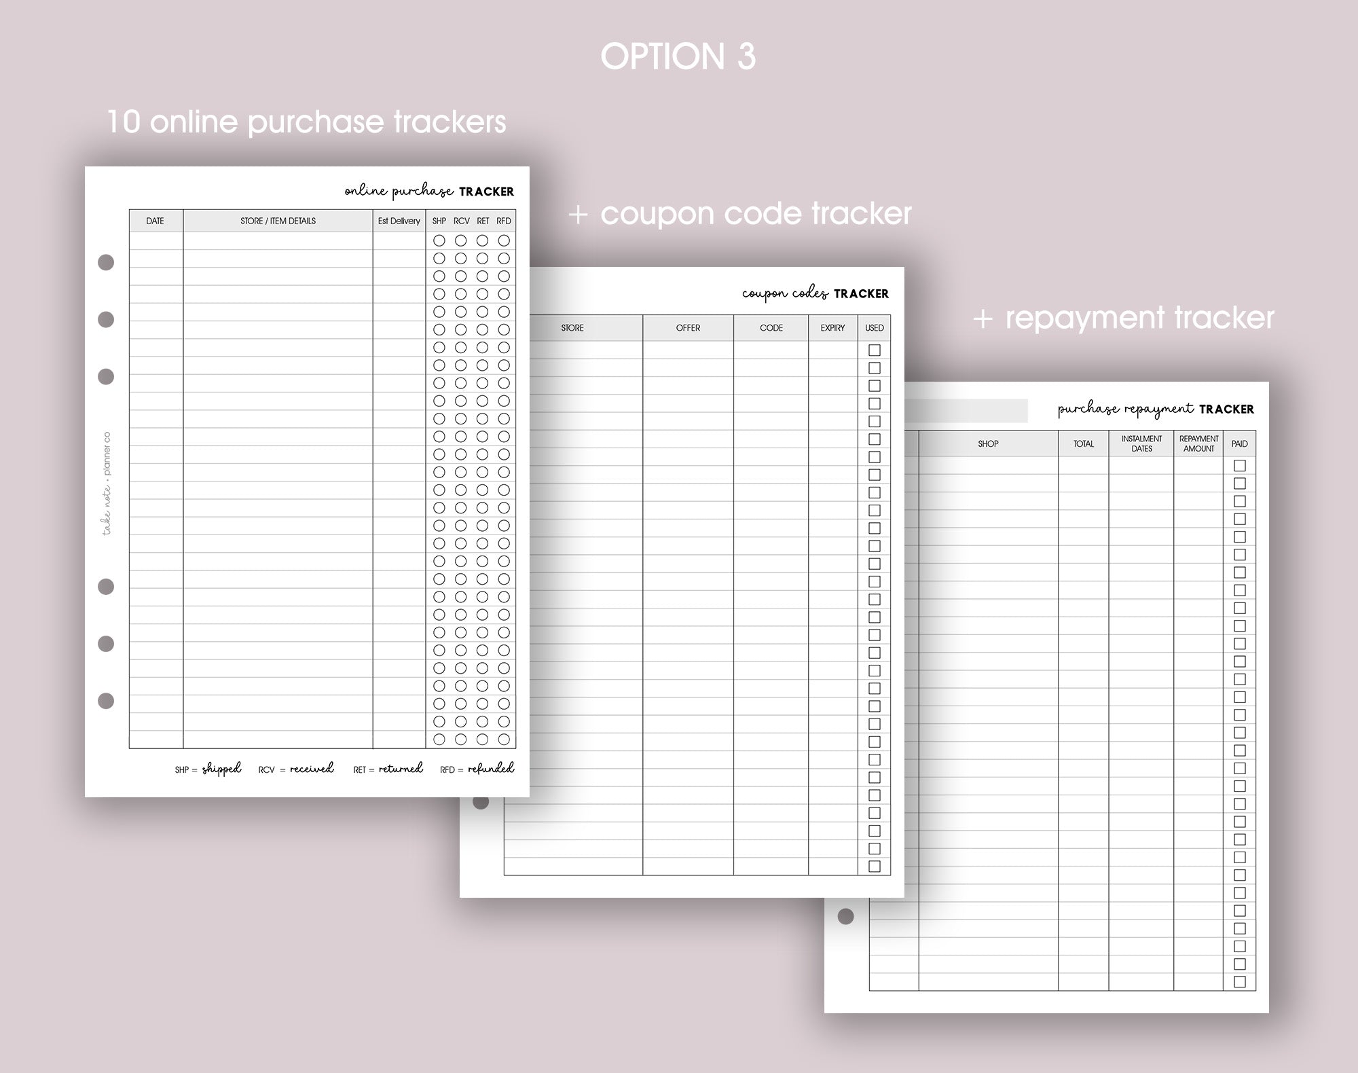Click the SHP column header
The width and height of the screenshot is (1358, 1073).
pyautogui.click(x=439, y=221)
